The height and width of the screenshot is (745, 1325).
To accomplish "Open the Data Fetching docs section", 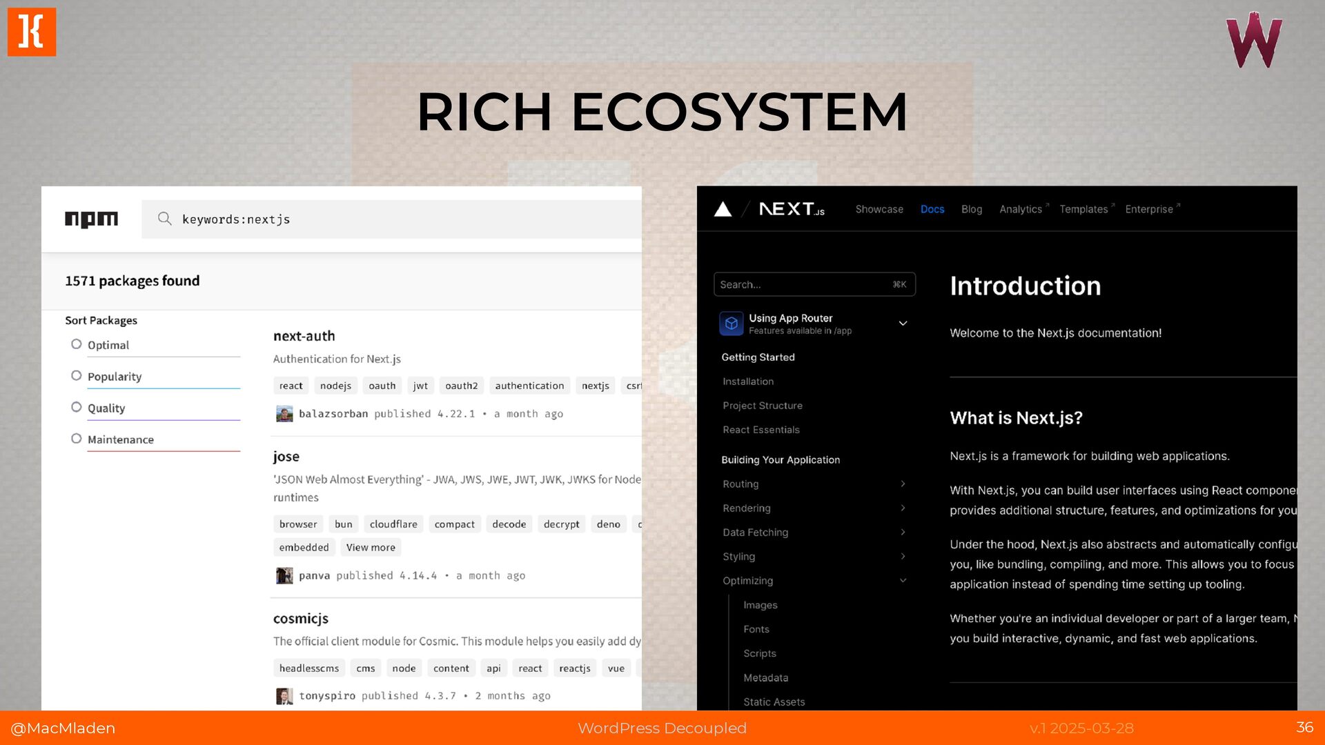I will [x=756, y=533].
